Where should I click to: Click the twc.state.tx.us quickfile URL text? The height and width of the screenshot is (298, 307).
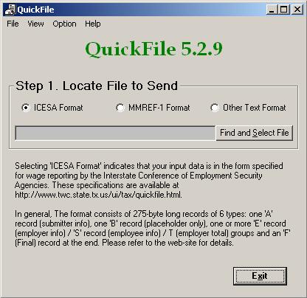(98, 195)
